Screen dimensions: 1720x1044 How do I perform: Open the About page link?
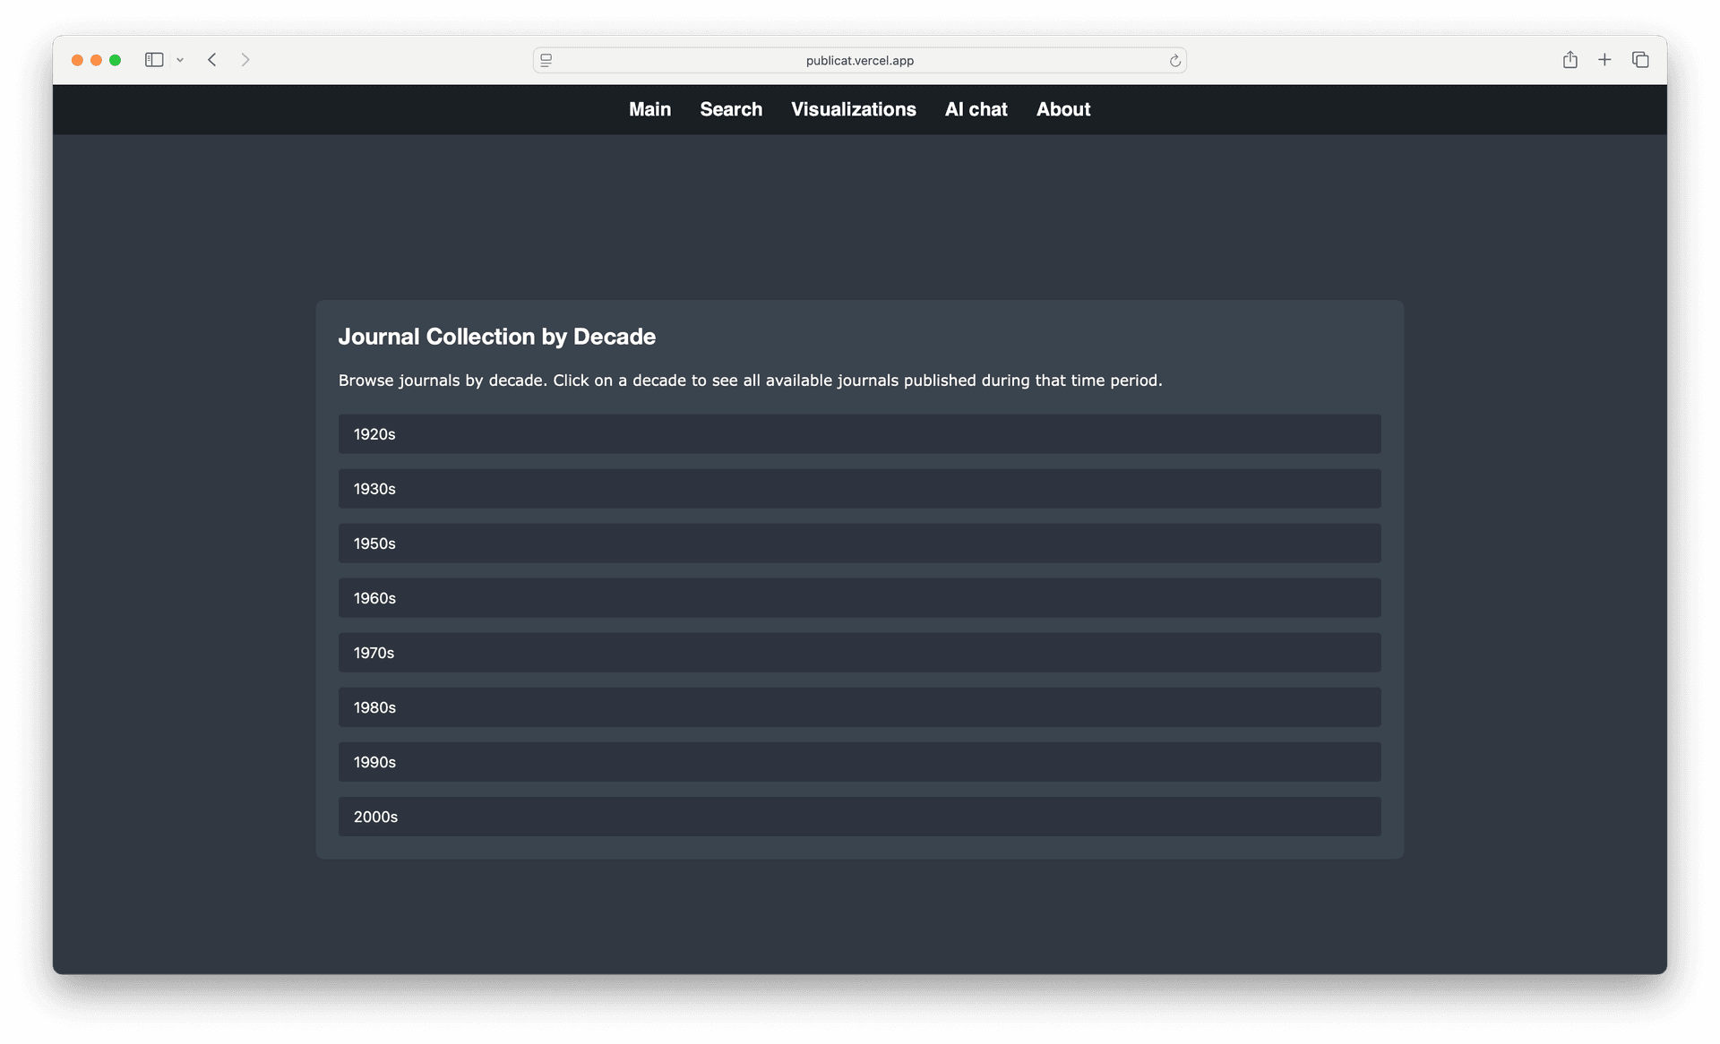(1063, 109)
